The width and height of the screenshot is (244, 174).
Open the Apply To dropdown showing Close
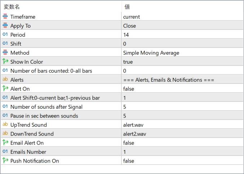[x=182, y=26]
